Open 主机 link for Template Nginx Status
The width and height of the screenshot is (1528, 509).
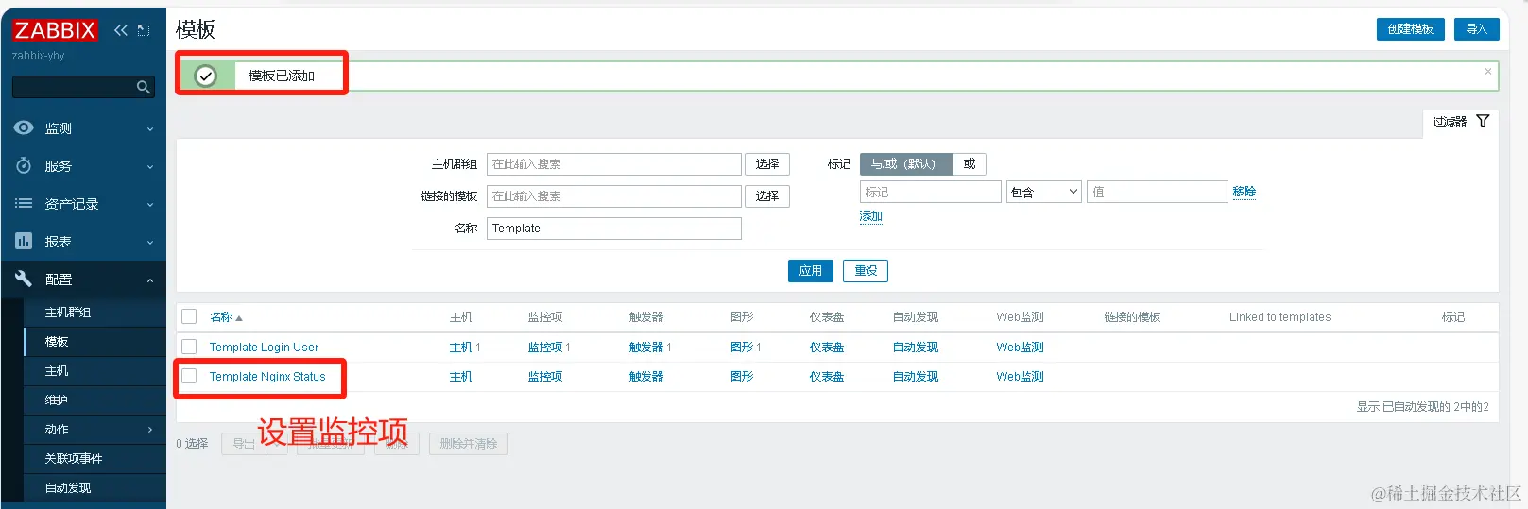pos(461,377)
